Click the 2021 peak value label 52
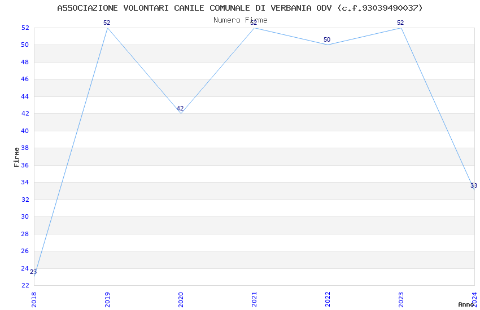This screenshot has height=310, width=480. click(254, 23)
